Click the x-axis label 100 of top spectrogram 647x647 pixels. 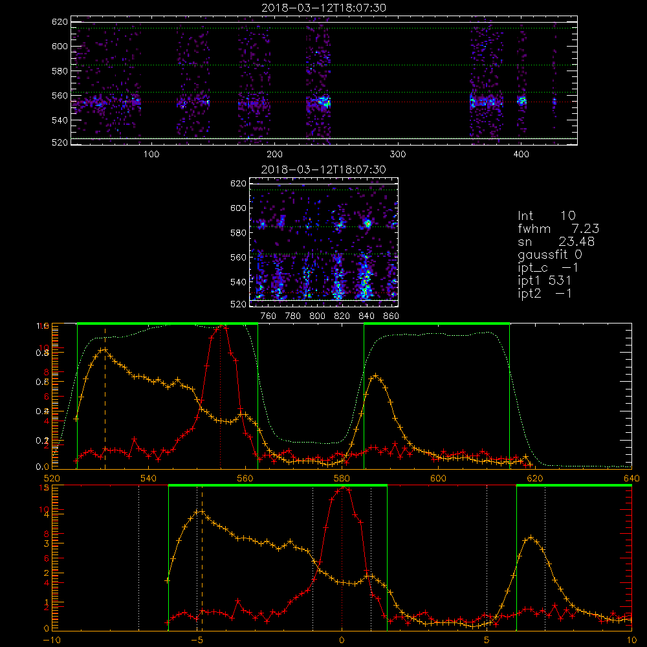tap(151, 155)
